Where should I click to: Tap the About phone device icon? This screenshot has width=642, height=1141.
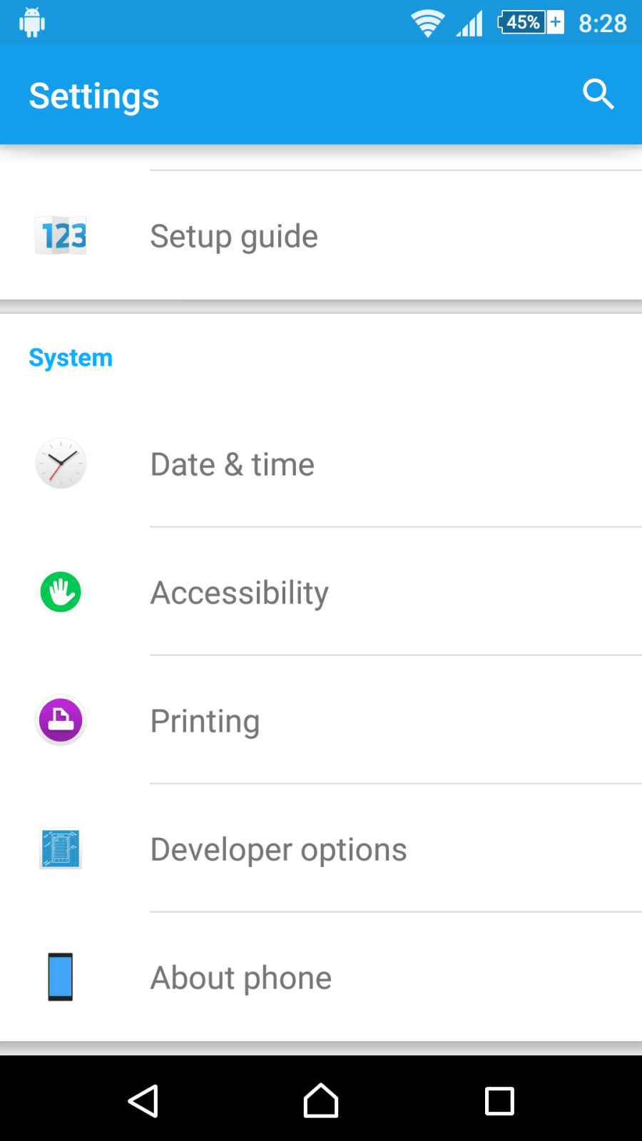[61, 977]
